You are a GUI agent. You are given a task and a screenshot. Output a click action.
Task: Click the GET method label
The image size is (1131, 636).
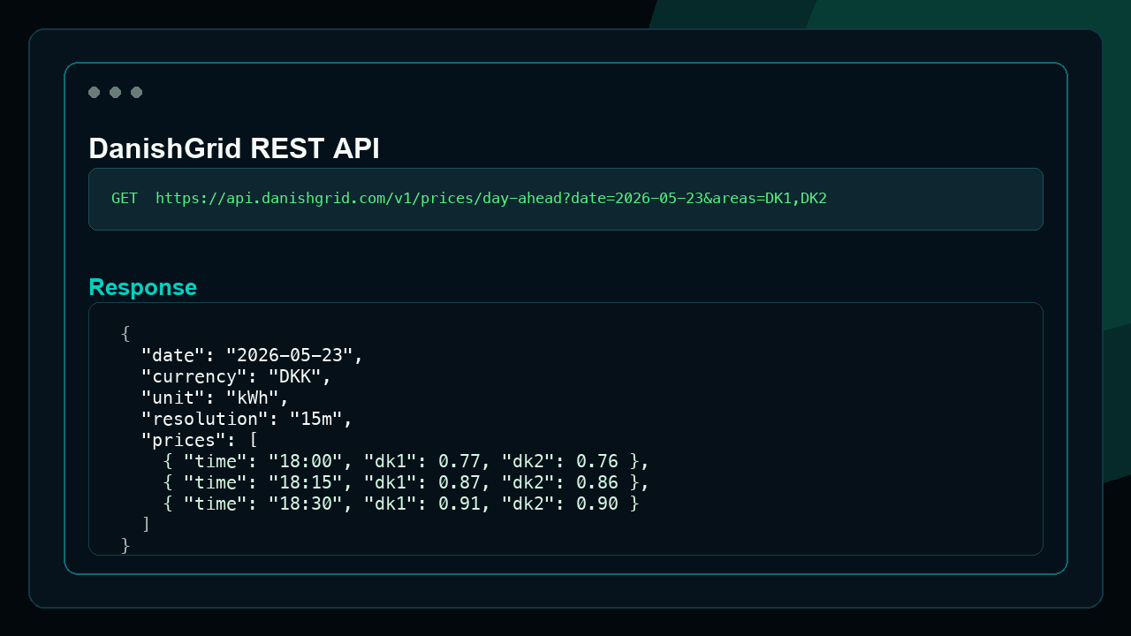[x=125, y=199]
